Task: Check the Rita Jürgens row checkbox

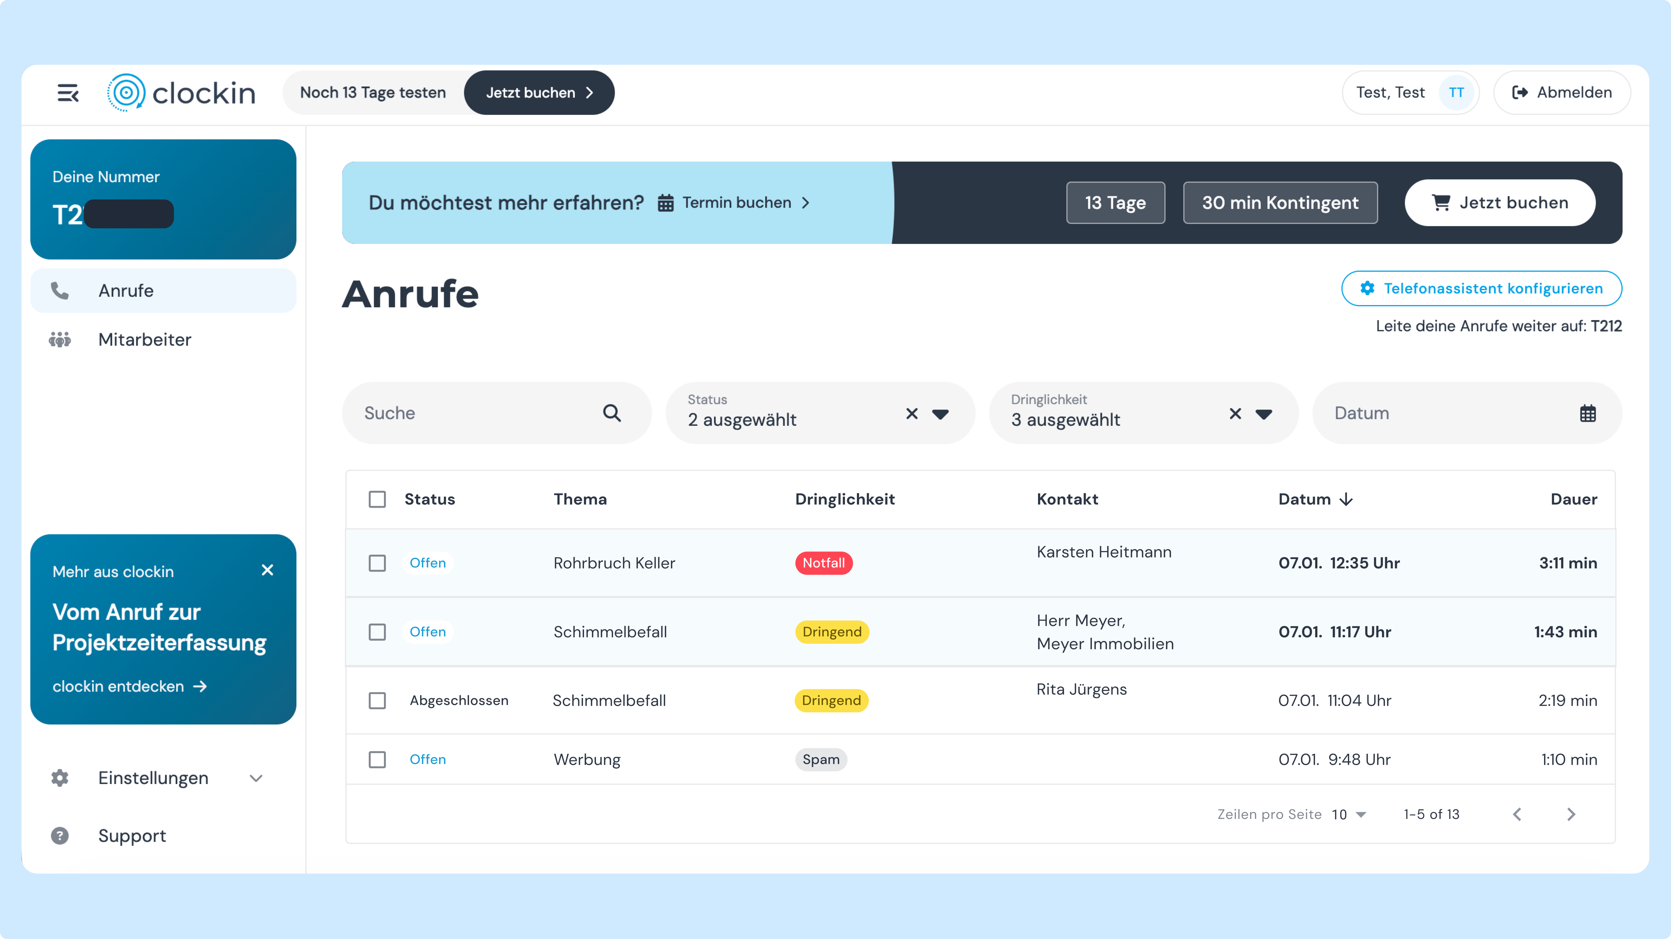Action: (x=377, y=701)
